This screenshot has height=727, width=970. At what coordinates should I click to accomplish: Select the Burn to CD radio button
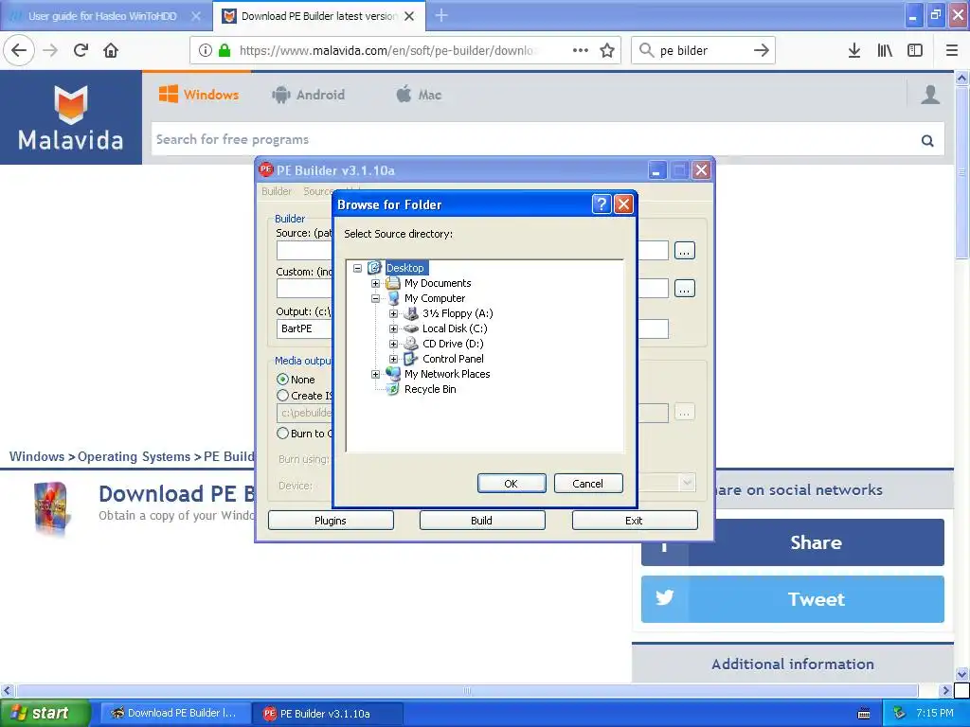pos(282,433)
